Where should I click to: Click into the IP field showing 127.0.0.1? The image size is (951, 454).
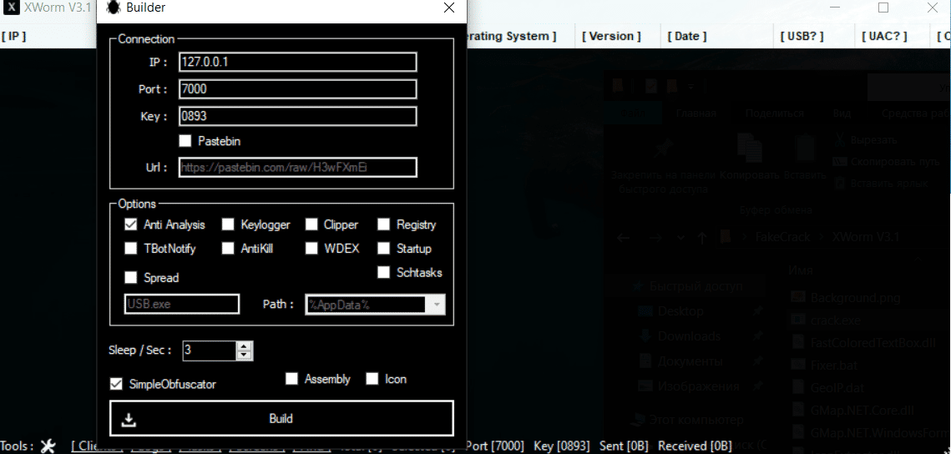[298, 62]
